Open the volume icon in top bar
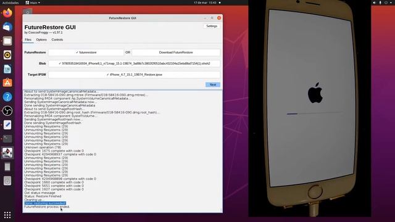This screenshot has width=395, height=222. (x=375, y=2)
